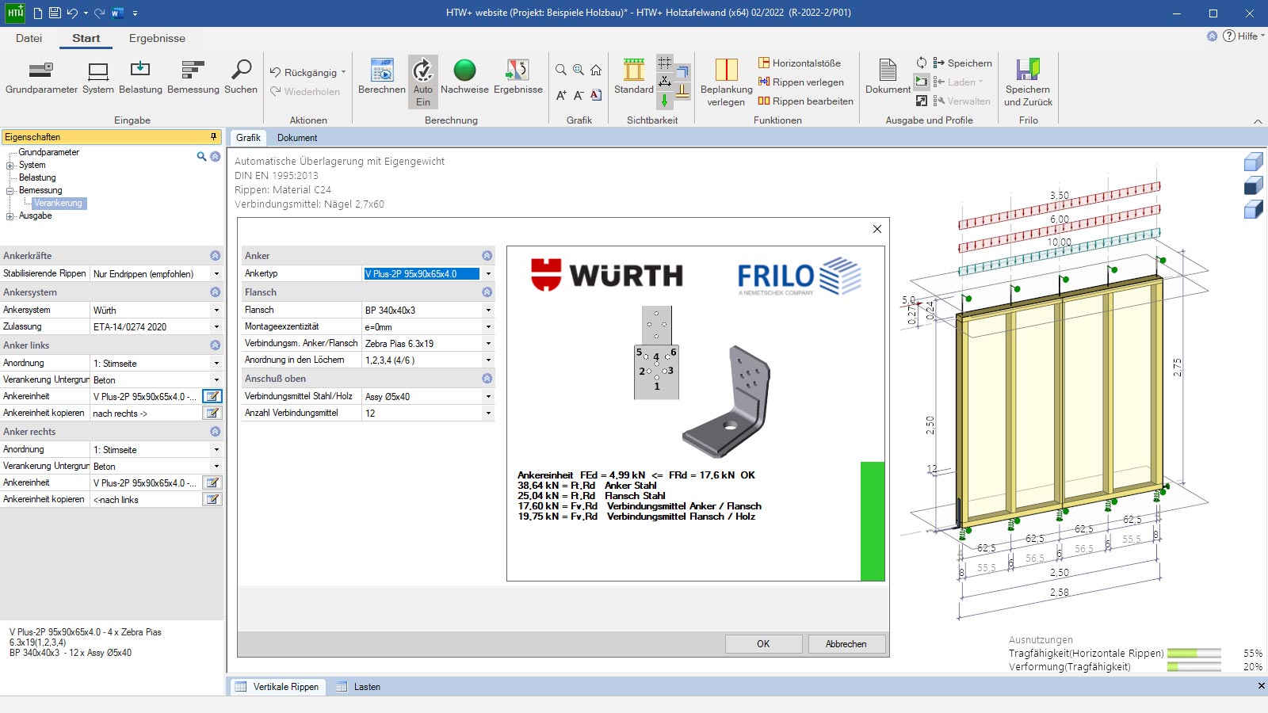
Task: Open the Ankersystem Würth dropdown
Action: (x=216, y=311)
